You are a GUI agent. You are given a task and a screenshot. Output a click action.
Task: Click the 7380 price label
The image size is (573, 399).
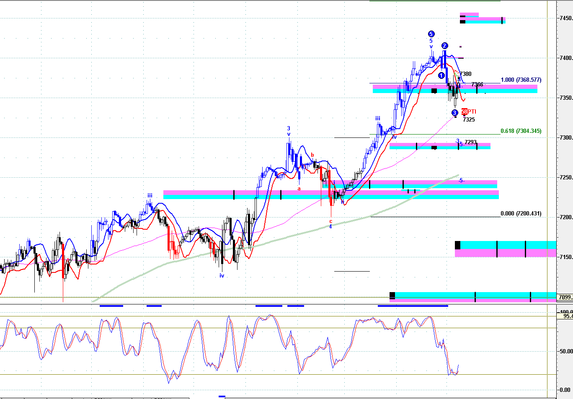[x=465, y=74]
